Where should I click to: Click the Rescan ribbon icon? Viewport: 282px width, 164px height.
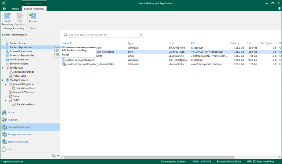[33, 18]
